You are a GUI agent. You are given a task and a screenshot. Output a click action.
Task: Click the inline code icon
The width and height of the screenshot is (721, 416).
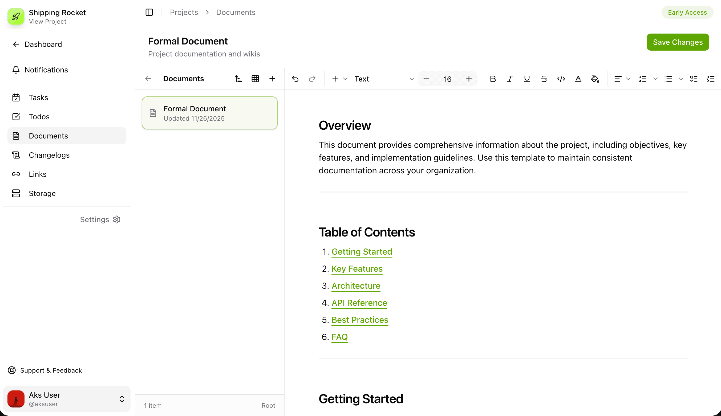561,79
